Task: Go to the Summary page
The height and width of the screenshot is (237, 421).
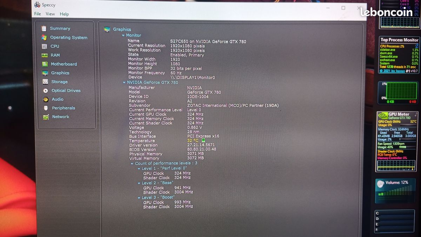Action: tap(60, 29)
